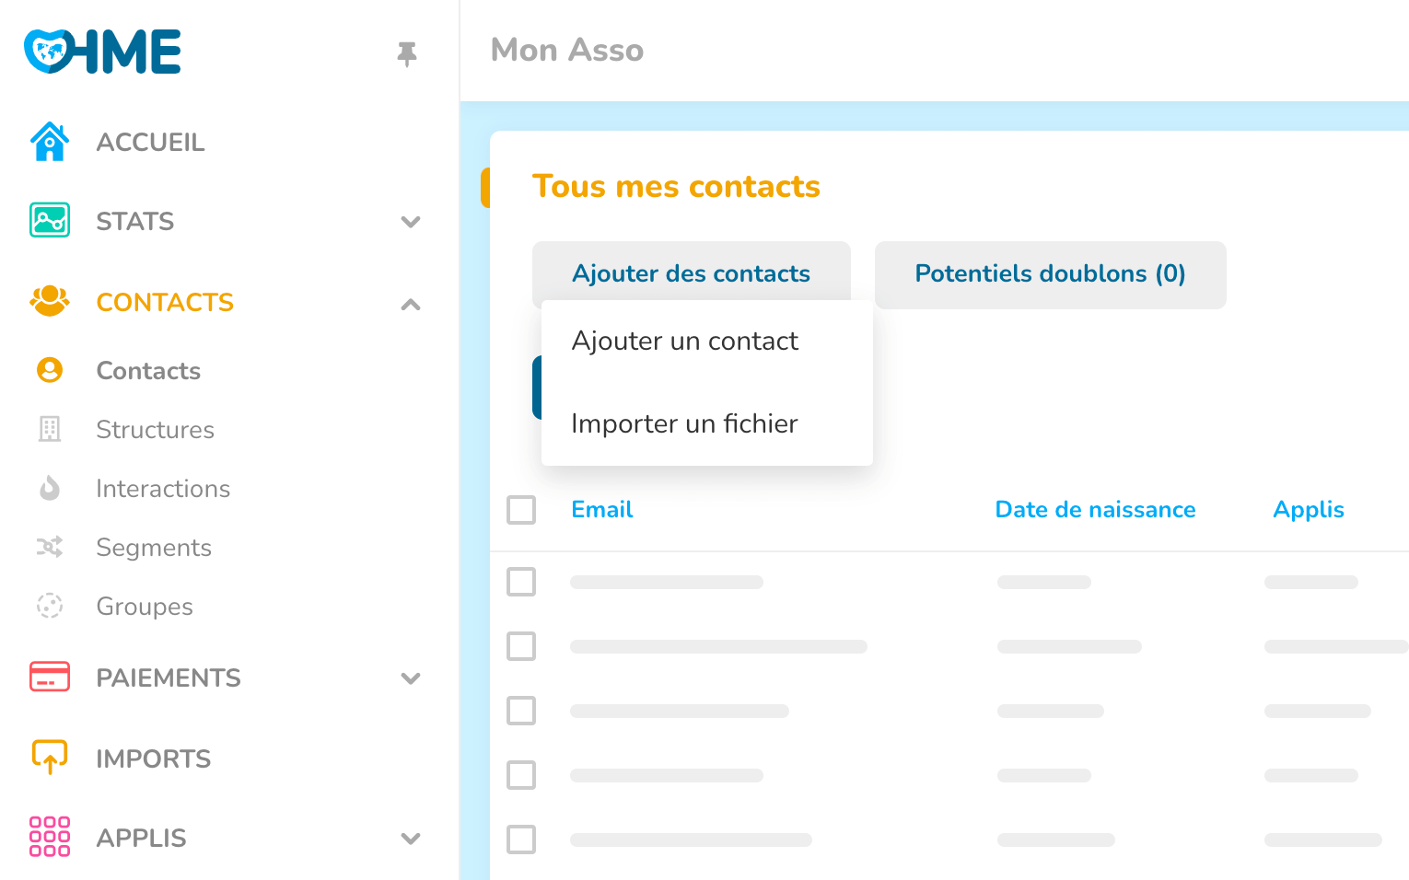Choose "Ajouter un contact" from the menu
The width and height of the screenshot is (1409, 880).
(x=684, y=342)
